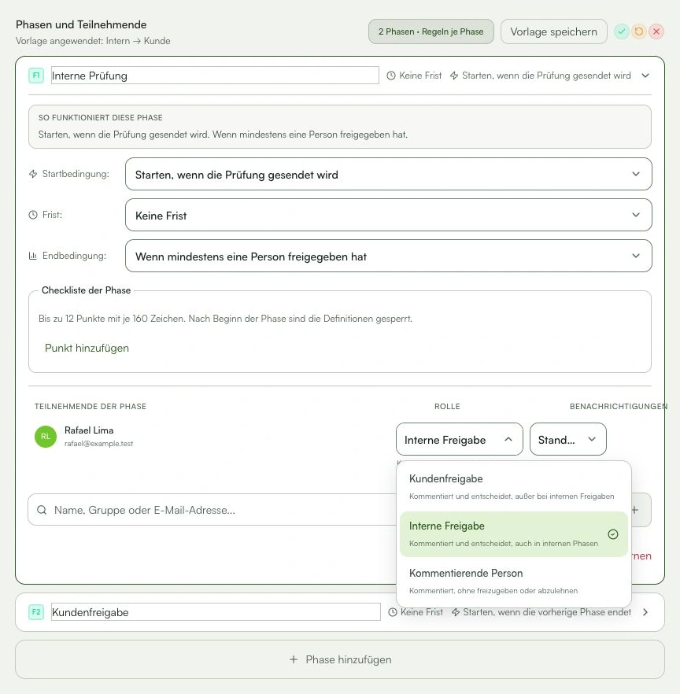Click the SO FUNKTIONIERT DIESE PHASE heading

[x=101, y=118]
